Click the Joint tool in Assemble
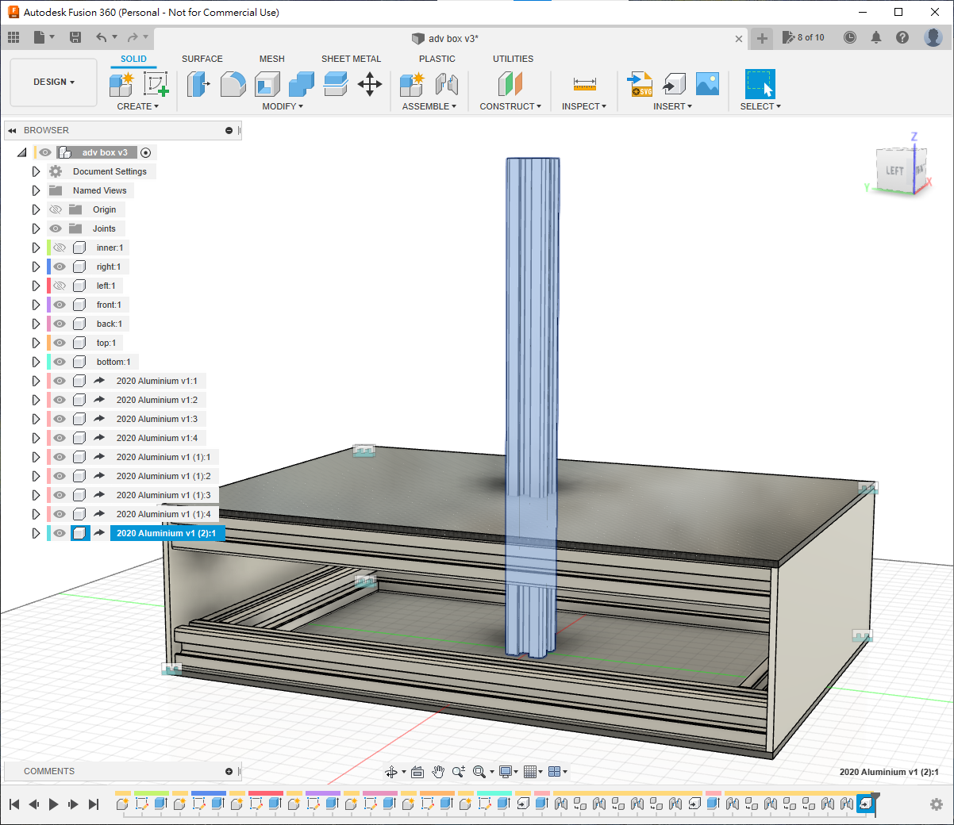954x825 pixels. pos(447,83)
